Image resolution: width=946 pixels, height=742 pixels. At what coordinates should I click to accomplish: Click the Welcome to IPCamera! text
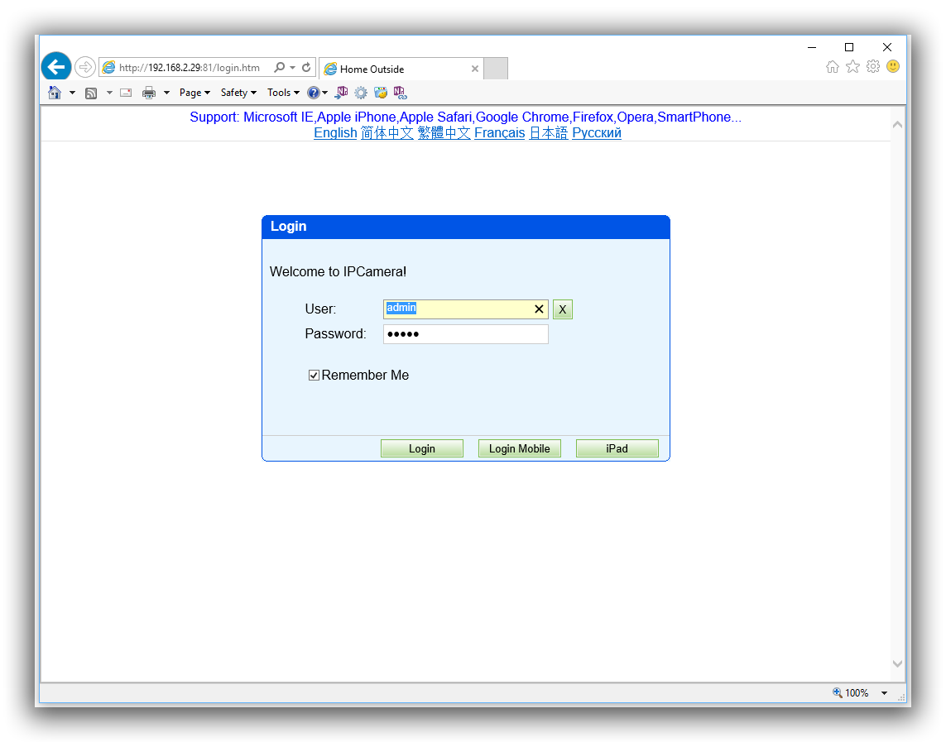pos(338,272)
